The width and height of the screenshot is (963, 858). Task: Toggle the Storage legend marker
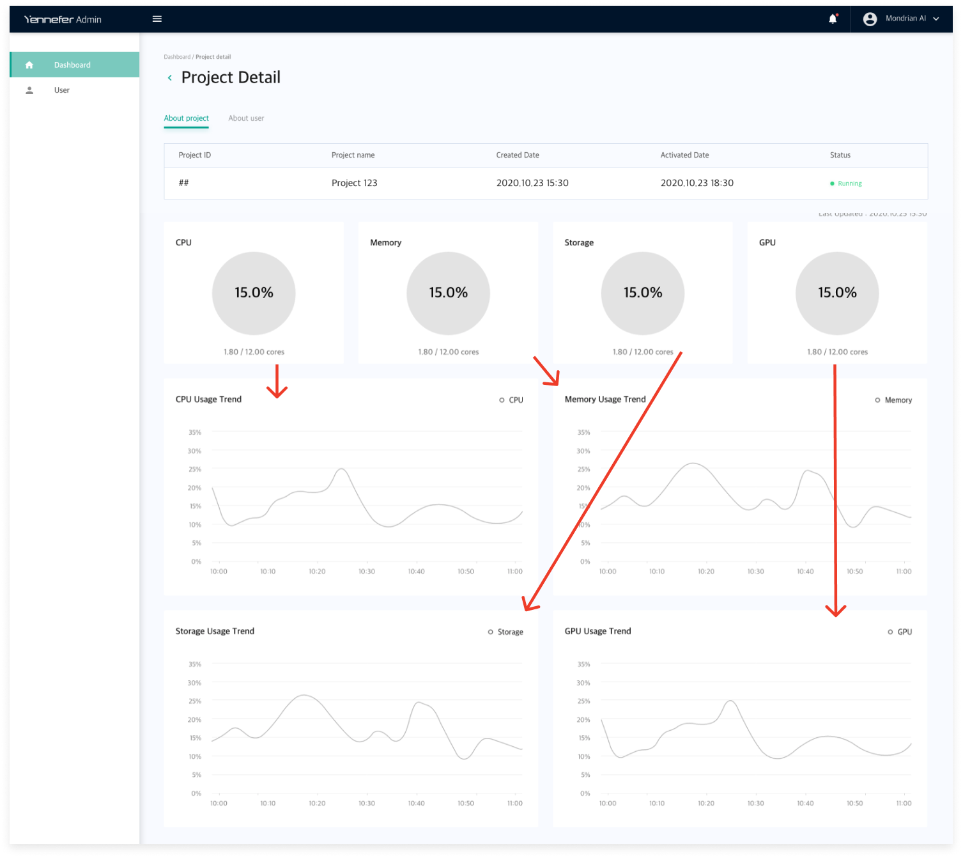(491, 632)
